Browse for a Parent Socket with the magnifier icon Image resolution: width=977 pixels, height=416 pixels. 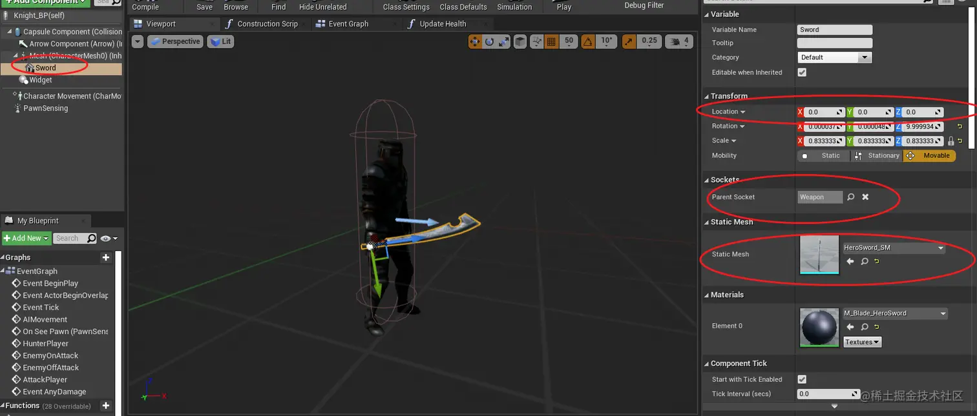coord(851,197)
